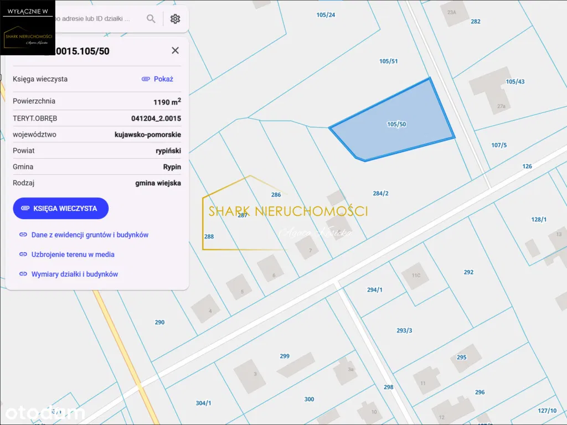Click the Pokaż link for Księga wieczysta
The width and height of the screenshot is (567, 425).
click(163, 79)
